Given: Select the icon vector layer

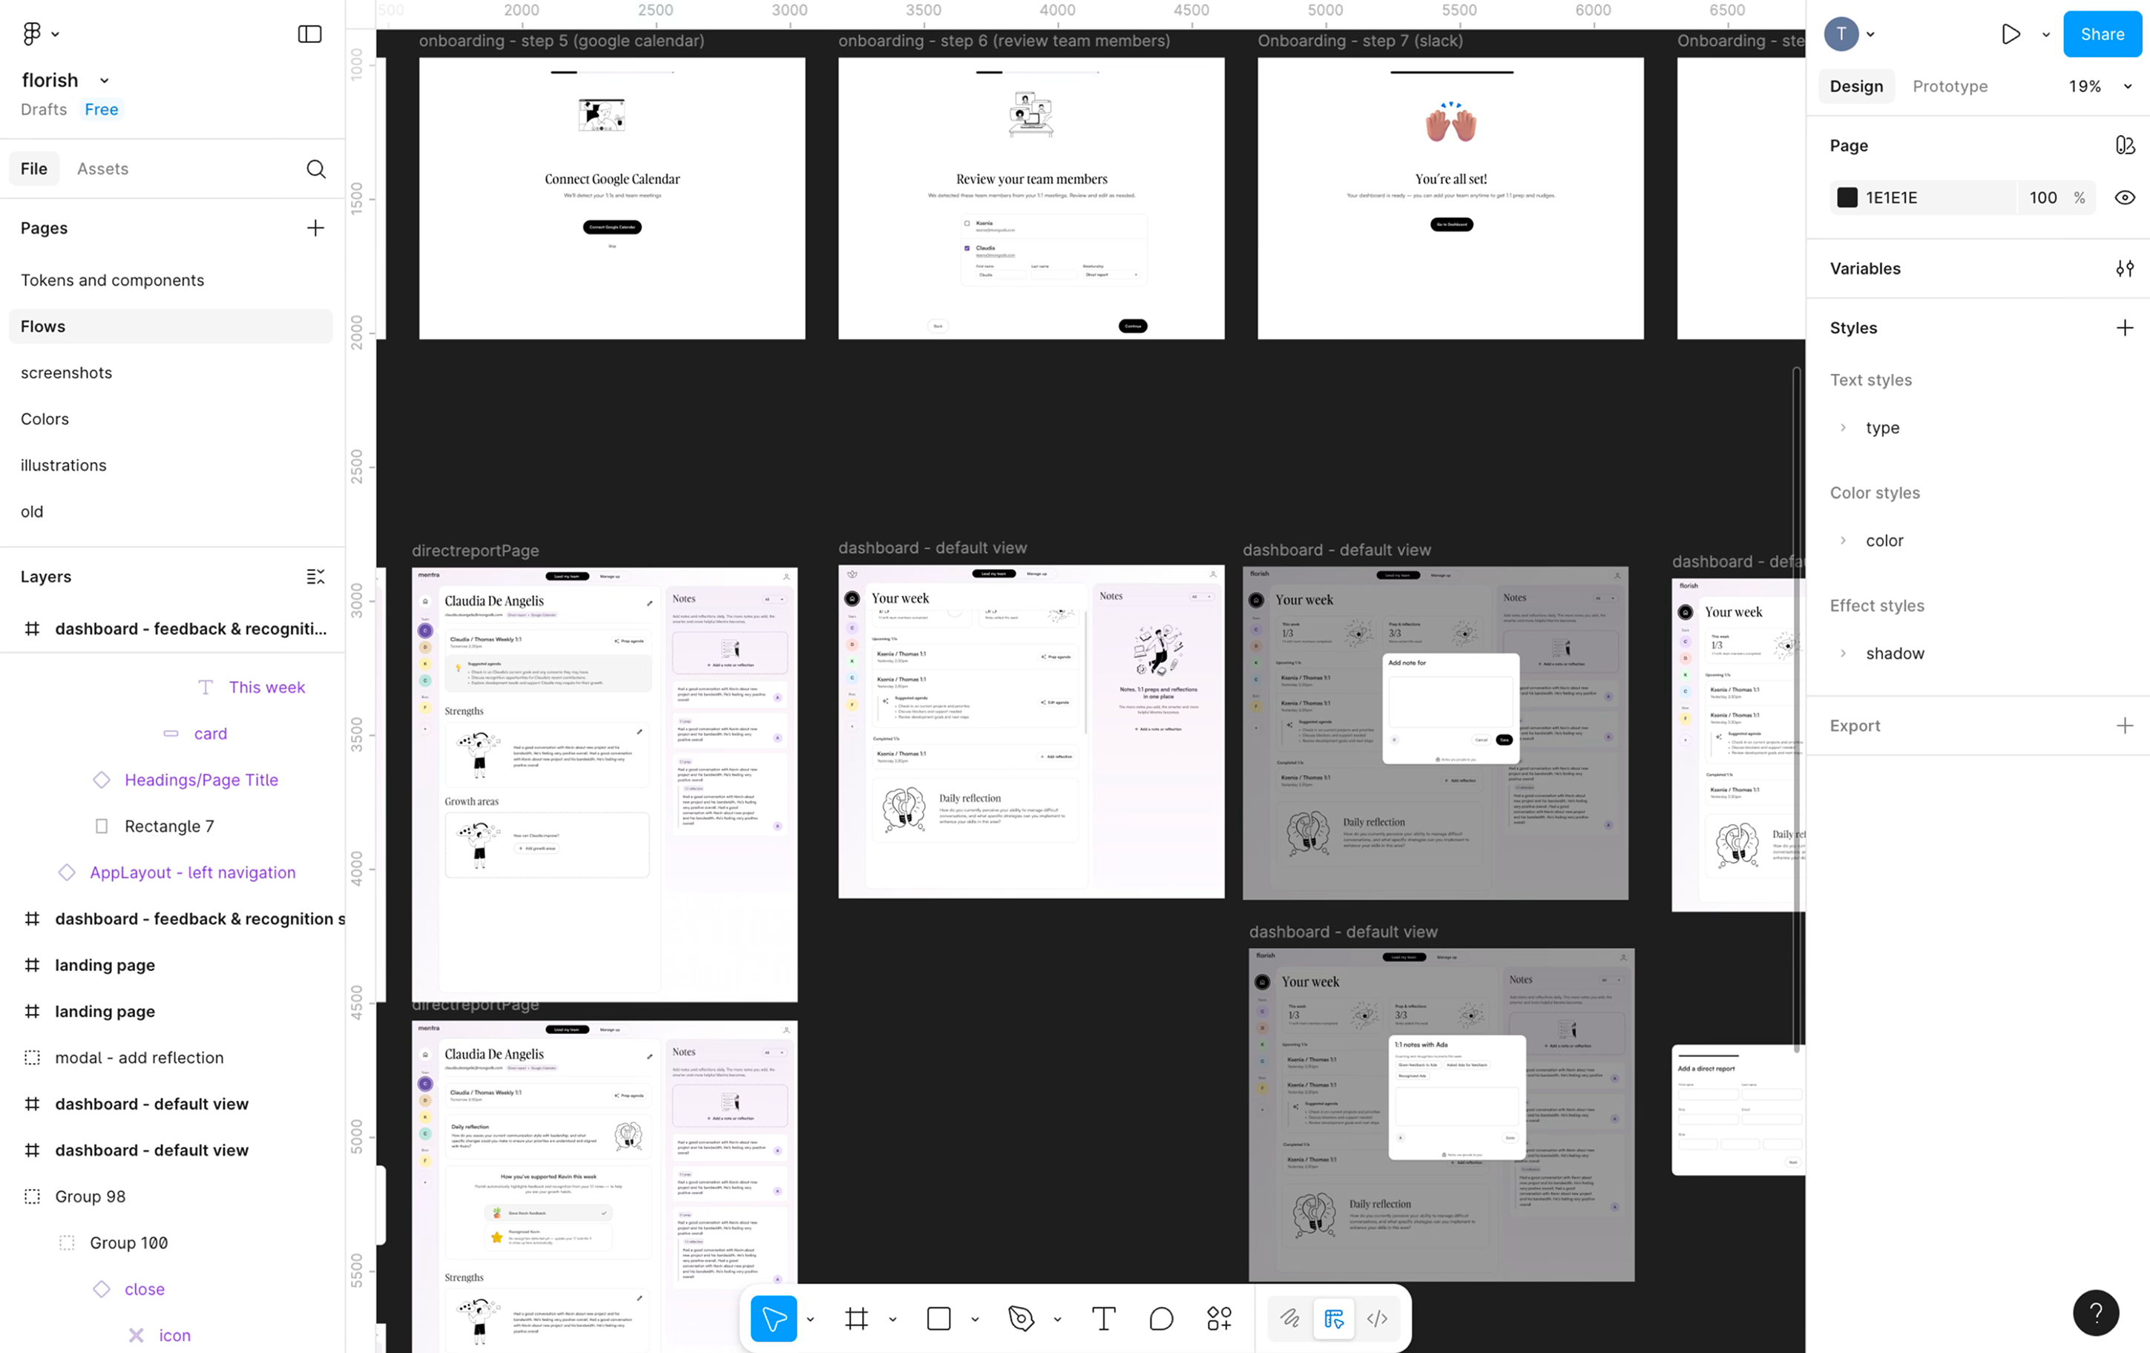Looking at the screenshot, I should [175, 1335].
